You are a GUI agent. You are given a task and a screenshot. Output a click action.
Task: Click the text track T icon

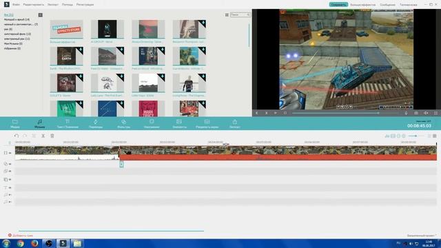click(x=6, y=187)
